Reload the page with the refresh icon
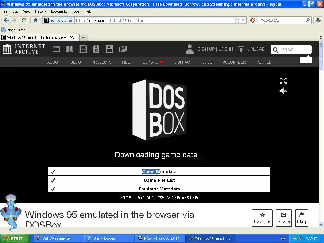The height and width of the screenshot is (243, 324). (24, 20)
